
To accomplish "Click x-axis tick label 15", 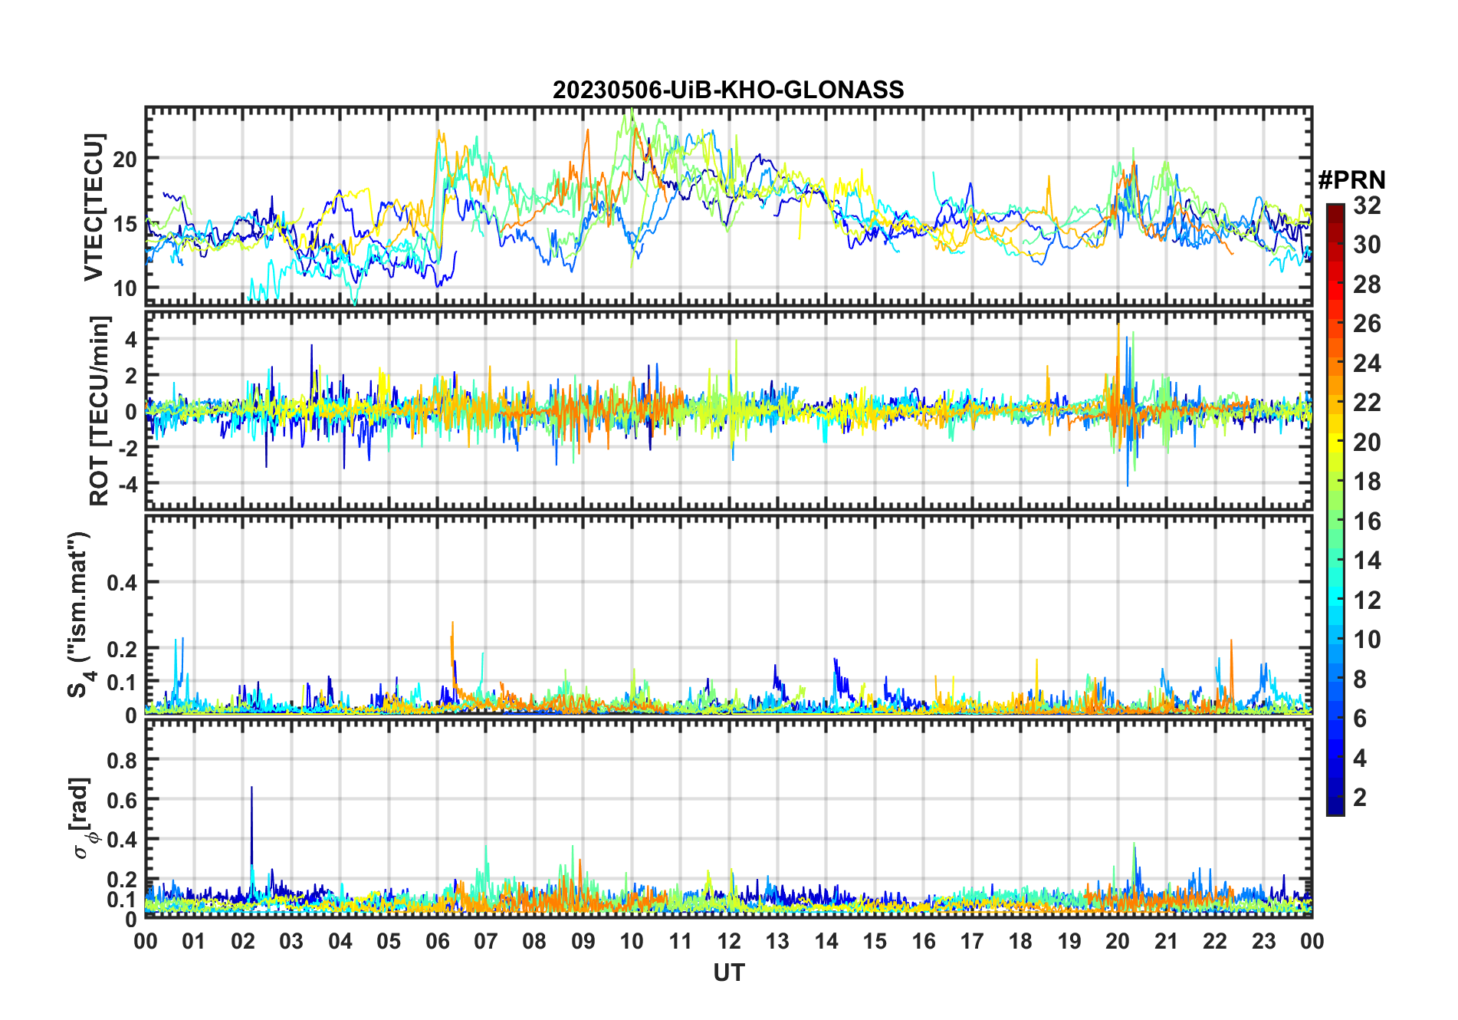I will pyautogui.click(x=875, y=941).
